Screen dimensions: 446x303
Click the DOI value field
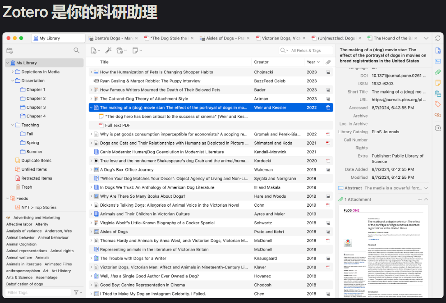399,75
